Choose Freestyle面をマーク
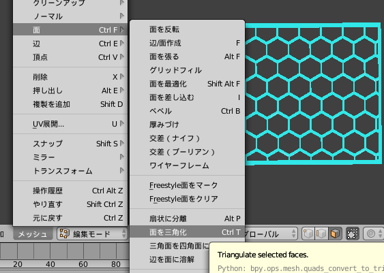Viewport: 384px width, 273px height. (x=188, y=185)
